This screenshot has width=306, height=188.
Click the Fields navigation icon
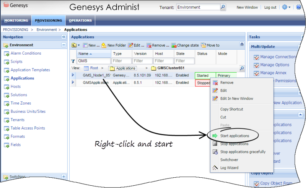[7, 145]
